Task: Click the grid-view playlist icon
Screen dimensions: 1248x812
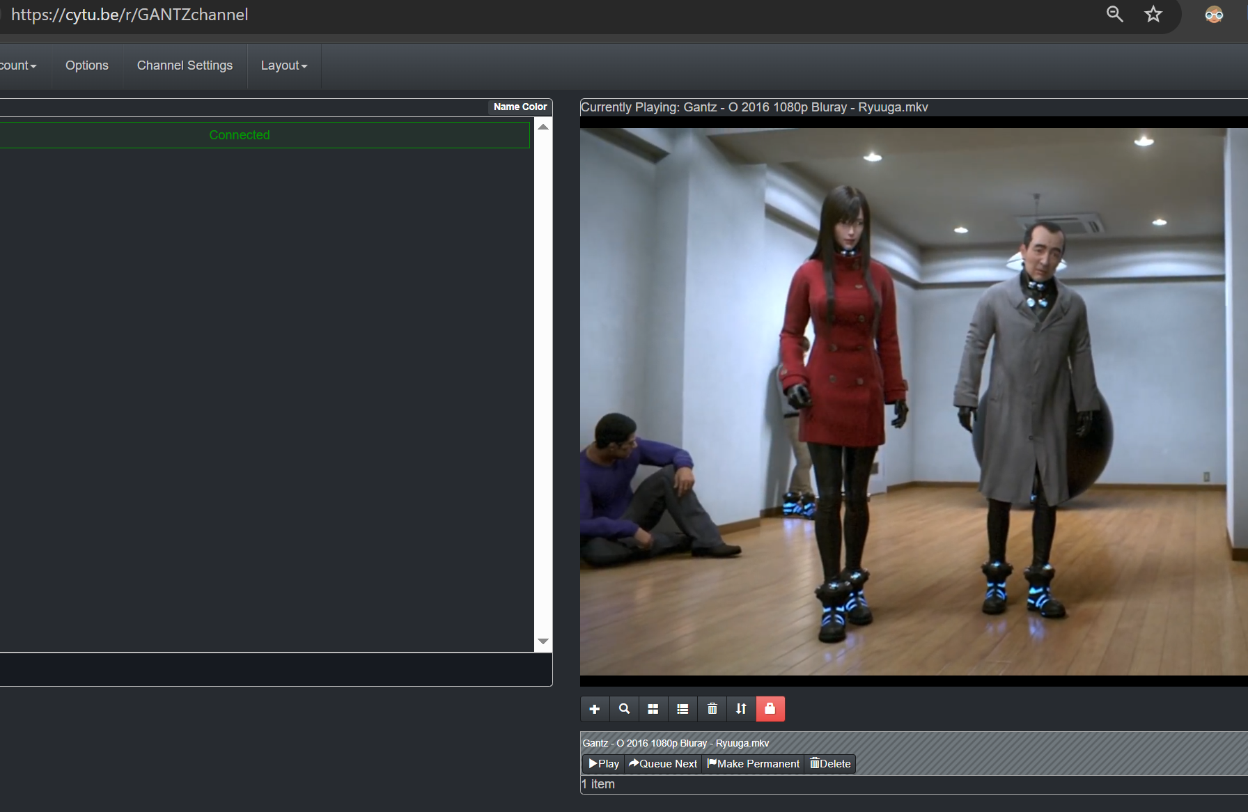Action: [653, 709]
